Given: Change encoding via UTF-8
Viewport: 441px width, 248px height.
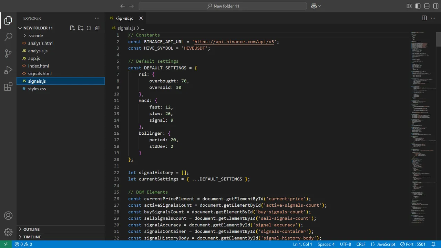Looking at the screenshot, I should pyautogui.click(x=345, y=244).
